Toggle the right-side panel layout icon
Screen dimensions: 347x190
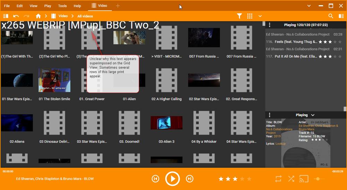pos(341,16)
